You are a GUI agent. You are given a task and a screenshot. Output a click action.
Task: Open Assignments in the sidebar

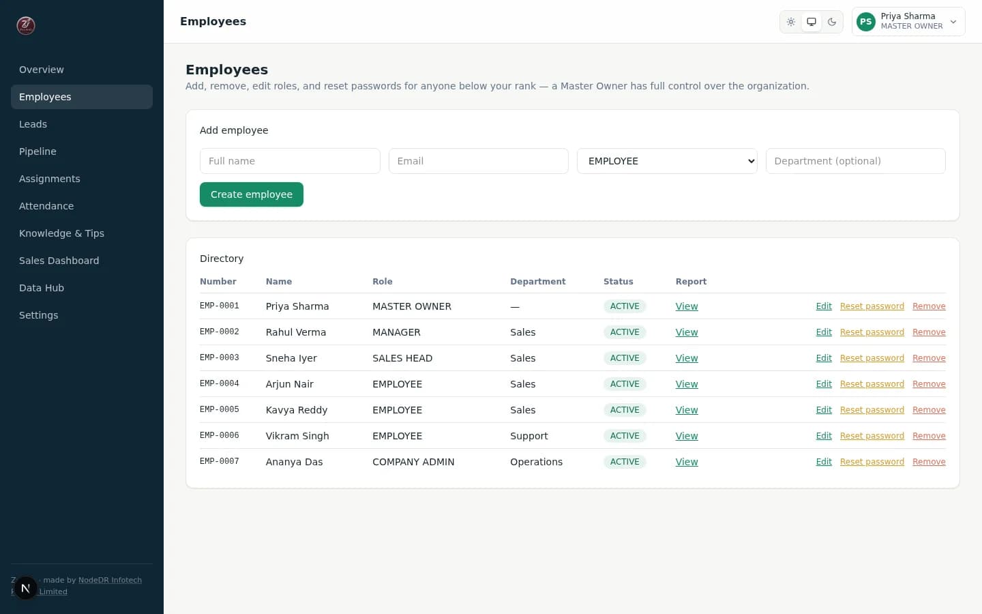(x=82, y=179)
